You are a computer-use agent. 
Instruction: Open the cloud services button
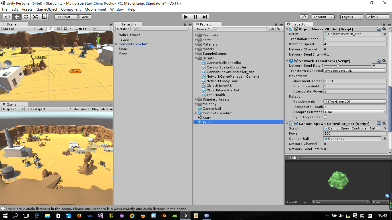304,17
